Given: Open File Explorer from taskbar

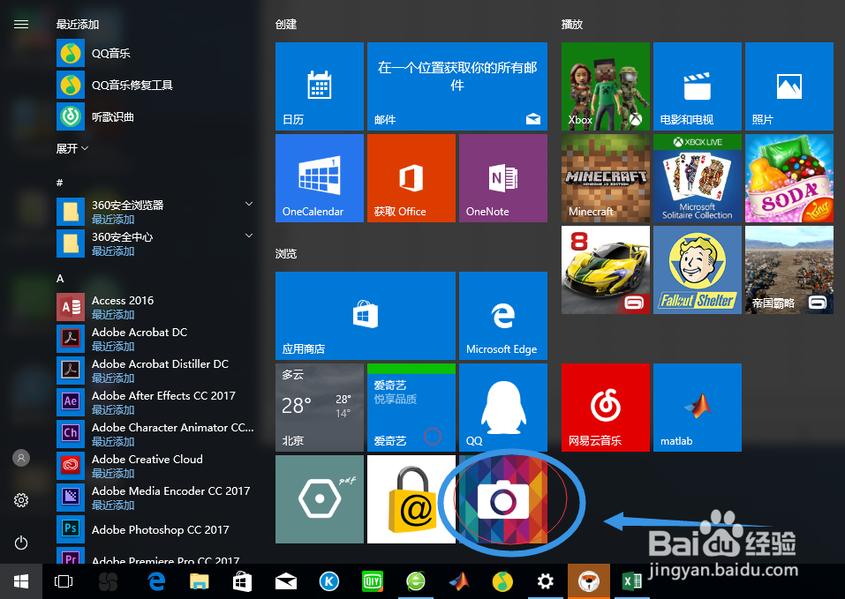Looking at the screenshot, I should coord(200,581).
